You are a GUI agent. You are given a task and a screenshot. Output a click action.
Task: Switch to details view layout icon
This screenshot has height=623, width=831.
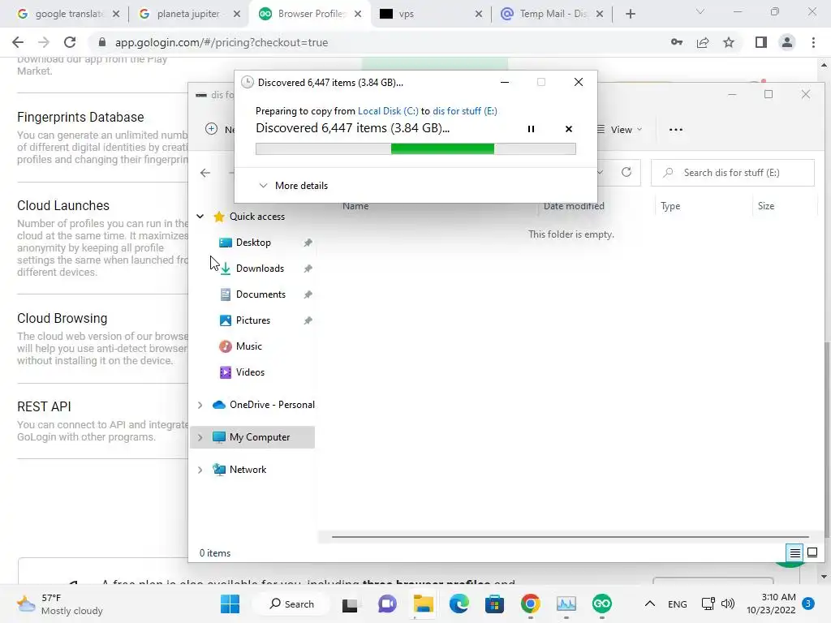pos(794,553)
